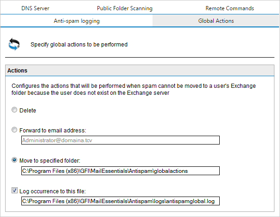Select Move to specified folder radio button
The image size is (280, 217).
[x=14, y=160]
